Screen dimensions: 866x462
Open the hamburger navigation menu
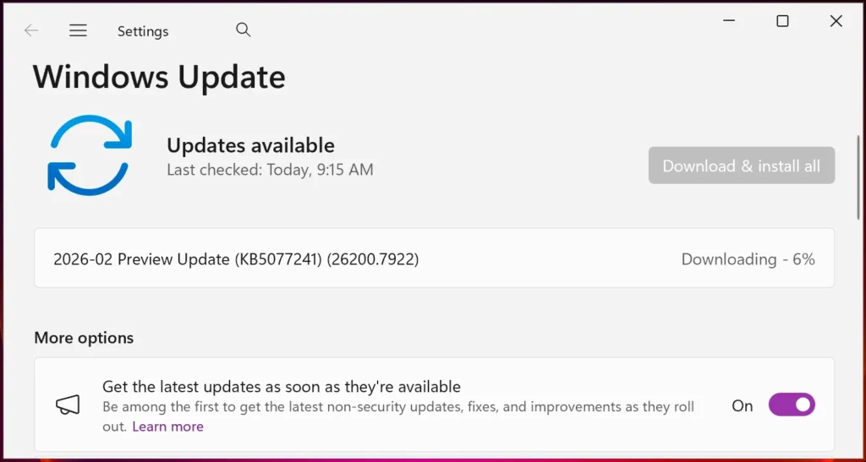pyautogui.click(x=78, y=30)
